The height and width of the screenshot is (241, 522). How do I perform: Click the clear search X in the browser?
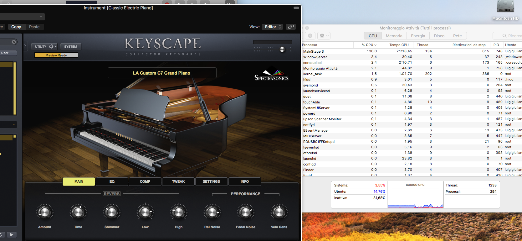[x=14, y=42]
